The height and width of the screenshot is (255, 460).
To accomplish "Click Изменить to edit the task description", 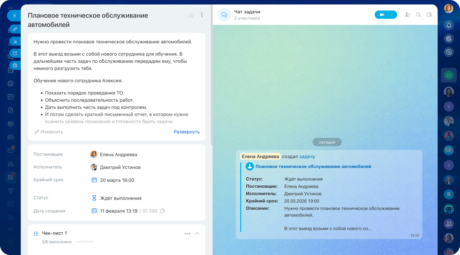I will [x=49, y=132].
